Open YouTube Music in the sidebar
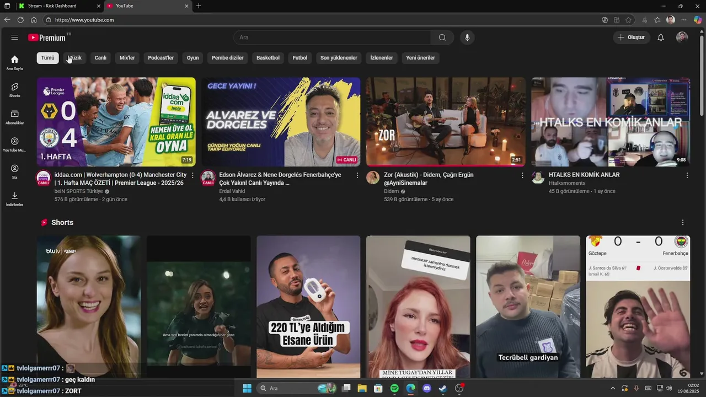Image resolution: width=706 pixels, height=397 pixels. click(x=14, y=144)
